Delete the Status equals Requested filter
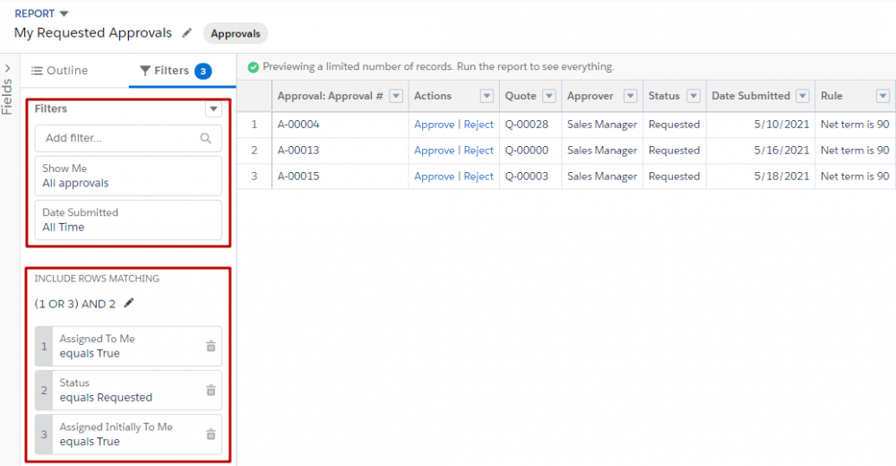 click(x=211, y=390)
